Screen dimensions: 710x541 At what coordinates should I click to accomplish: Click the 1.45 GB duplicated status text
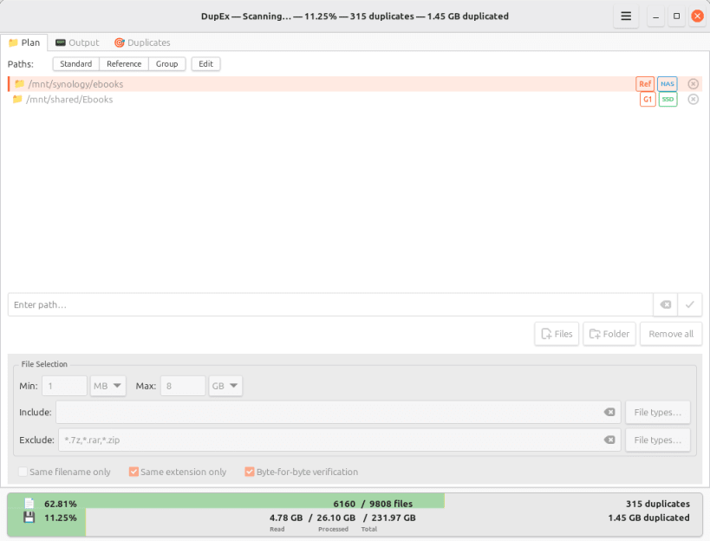648,518
